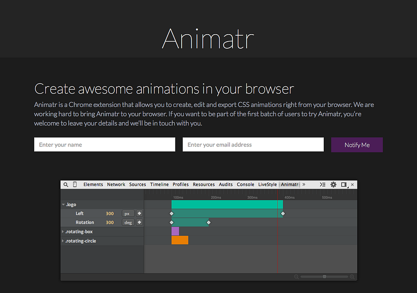Open the deg unit dropdown

pyautogui.click(x=128, y=223)
